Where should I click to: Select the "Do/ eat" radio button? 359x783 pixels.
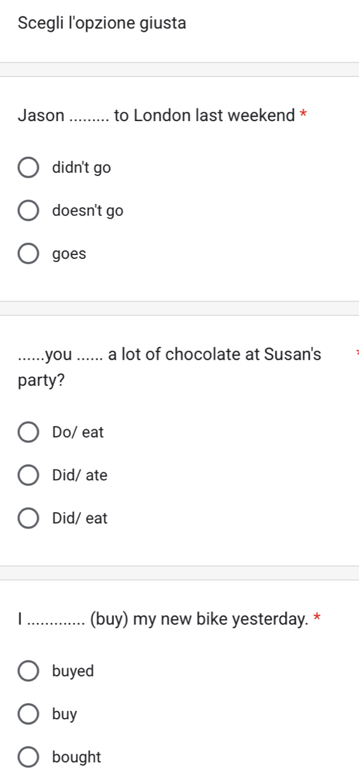coord(28,433)
